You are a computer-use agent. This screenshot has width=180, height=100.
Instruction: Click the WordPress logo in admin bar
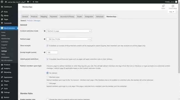click(x=2, y=2)
